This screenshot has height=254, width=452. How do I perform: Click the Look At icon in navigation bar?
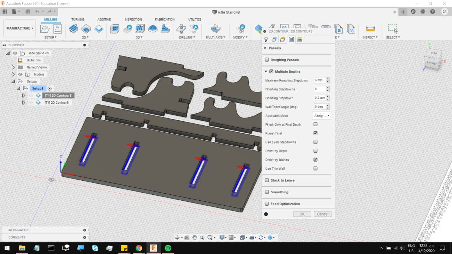click(x=187, y=237)
